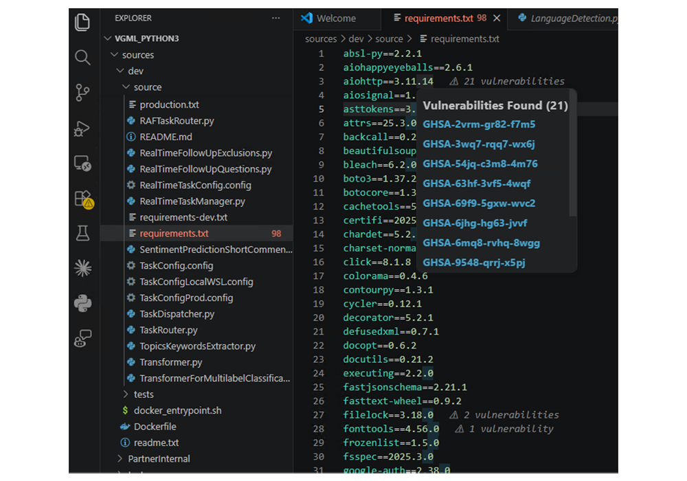Click the shell icon of docker_entrypoint.sh
The height and width of the screenshot is (481, 687).
coord(125,410)
